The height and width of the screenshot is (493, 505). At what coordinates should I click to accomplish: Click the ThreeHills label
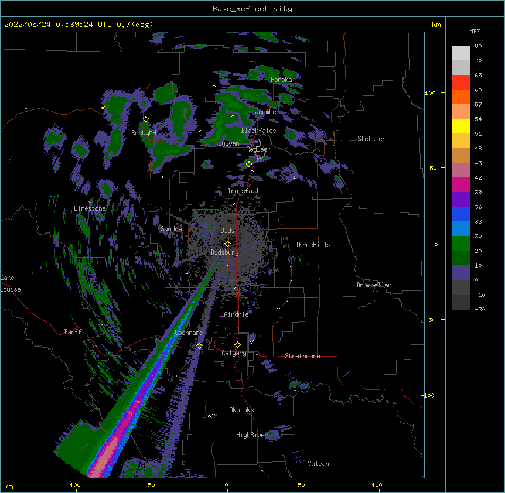click(313, 245)
